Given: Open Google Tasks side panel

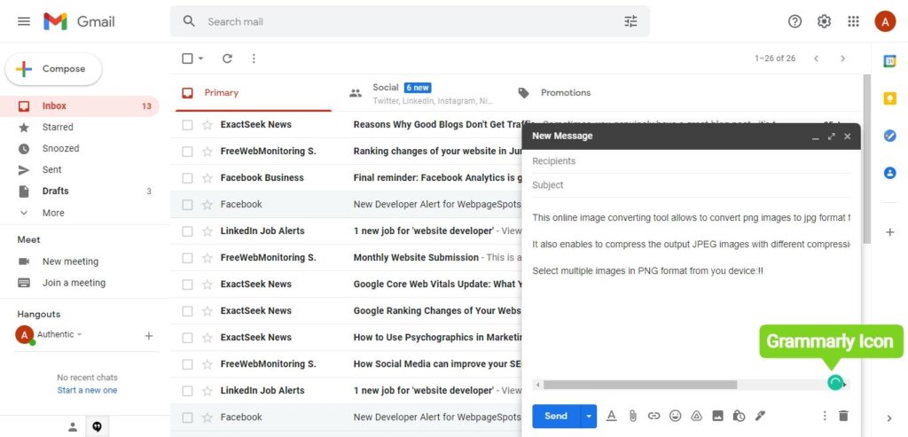Looking at the screenshot, I should pyautogui.click(x=889, y=136).
